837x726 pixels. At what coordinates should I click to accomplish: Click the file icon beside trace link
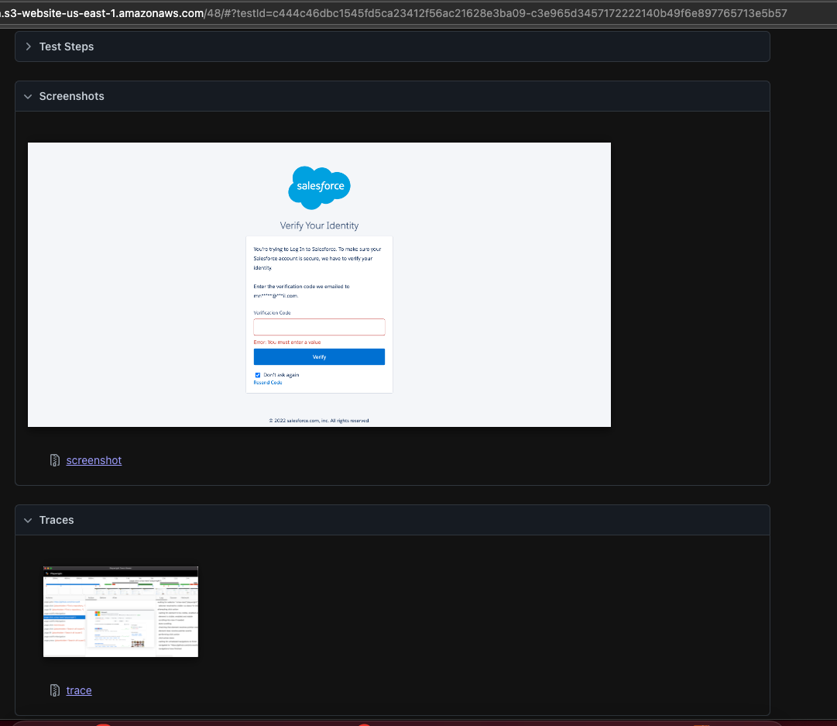click(54, 690)
